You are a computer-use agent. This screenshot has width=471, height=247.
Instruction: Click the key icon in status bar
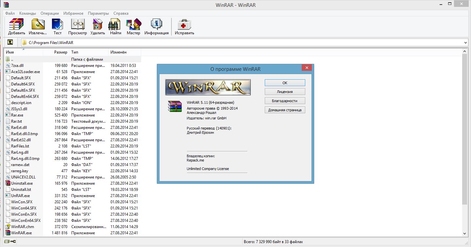click(13, 242)
